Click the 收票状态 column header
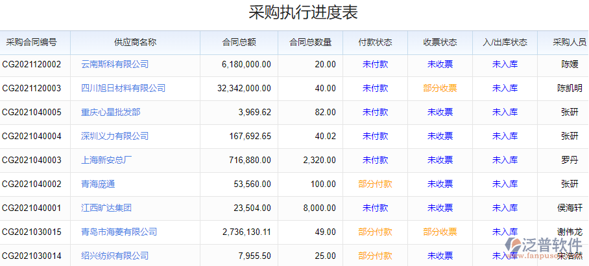Screen dimensions: 589x266 pos(440,43)
